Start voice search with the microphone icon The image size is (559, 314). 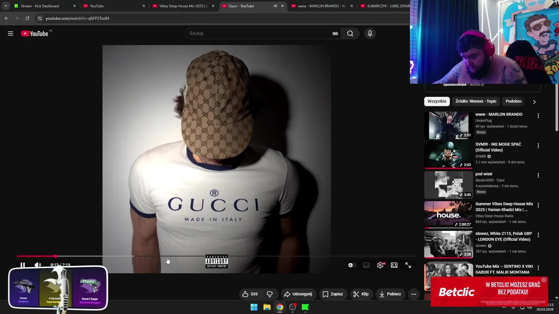370,34
